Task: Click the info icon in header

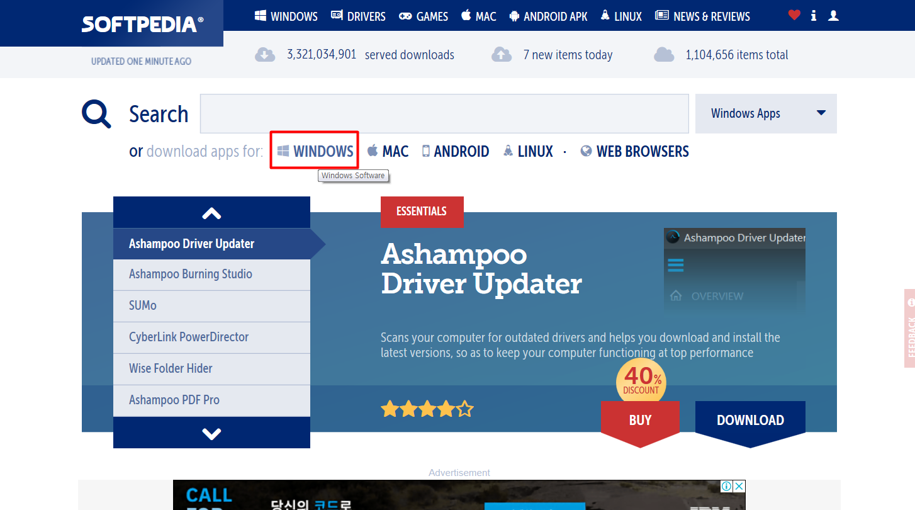Action: (x=814, y=15)
